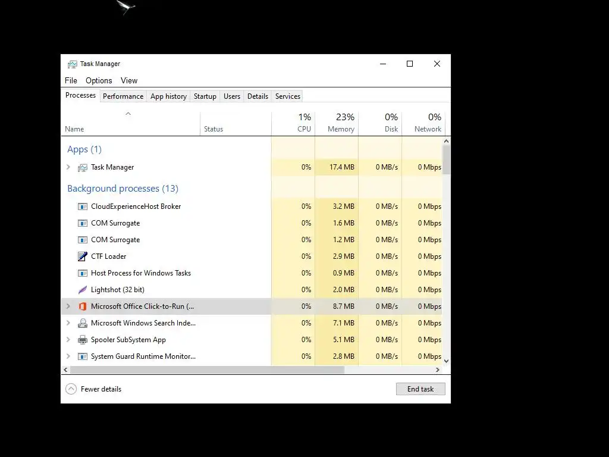The height and width of the screenshot is (457, 609).
Task: Click the Task Manager title bar icon
Action: click(x=72, y=64)
